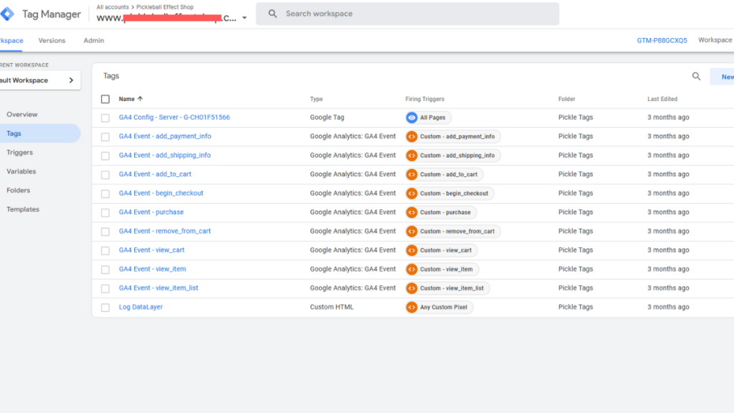Open Triggers in the sidebar
The image size is (734, 413).
click(19, 152)
